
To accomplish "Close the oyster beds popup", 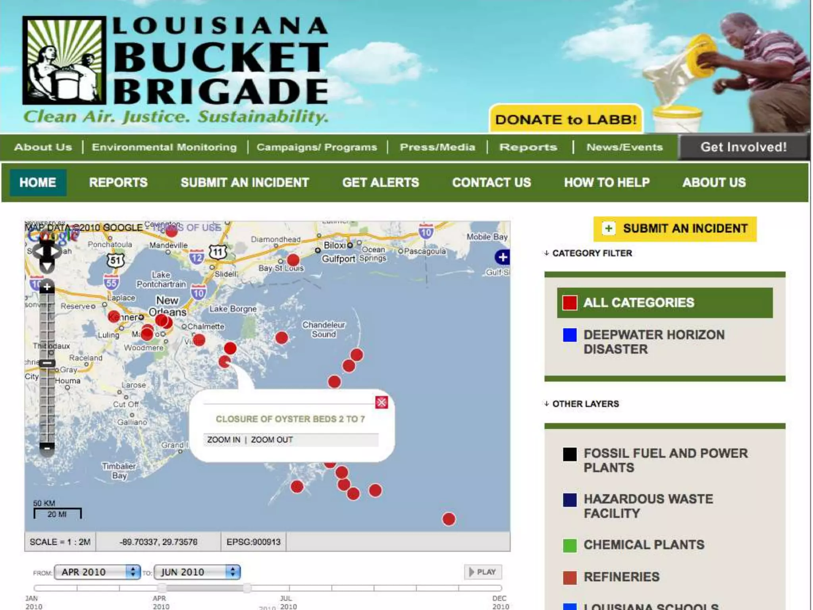I will click(381, 403).
